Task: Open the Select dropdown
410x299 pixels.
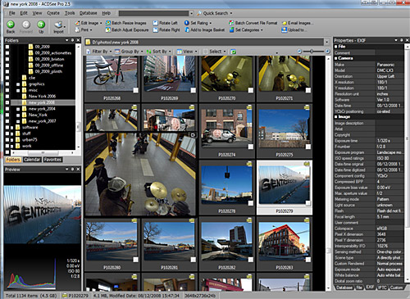Action: tap(215, 52)
